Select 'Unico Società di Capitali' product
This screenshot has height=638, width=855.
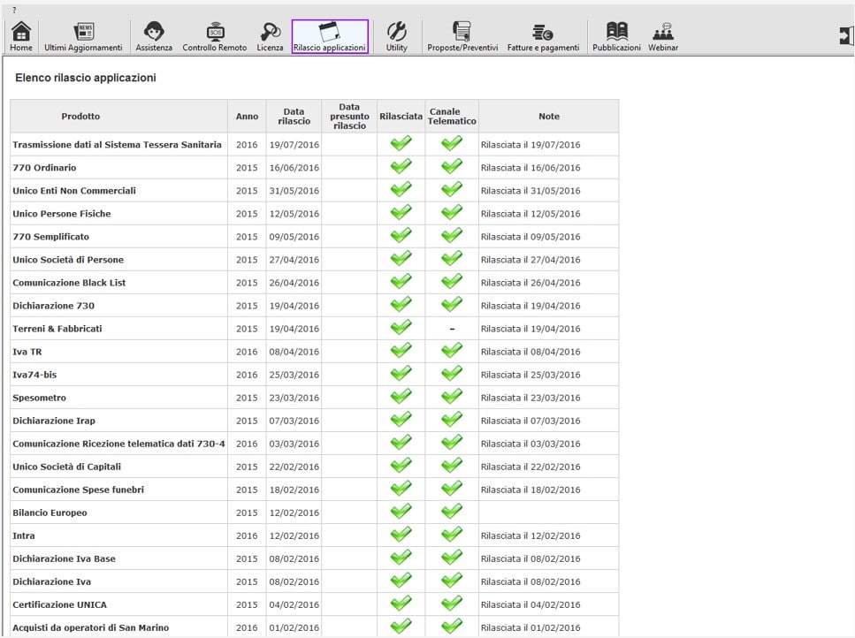coord(66,467)
